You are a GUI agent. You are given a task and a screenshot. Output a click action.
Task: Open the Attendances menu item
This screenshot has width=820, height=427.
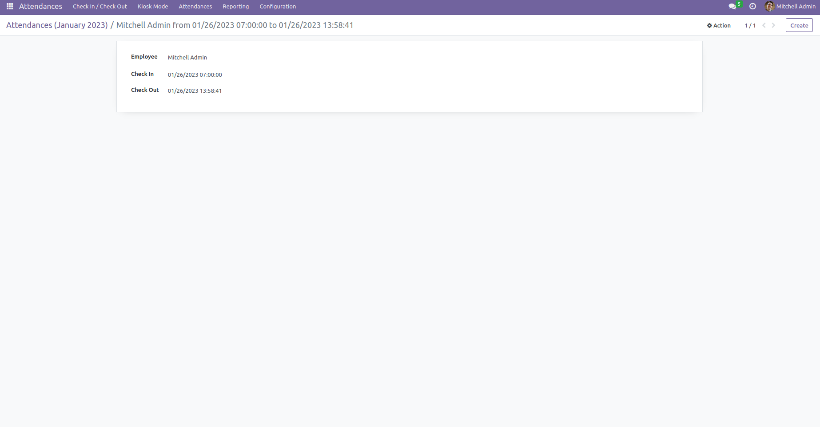(195, 6)
